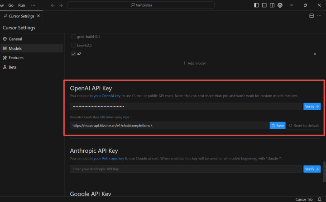The height and width of the screenshot is (202, 326).
Task: Uncheck the u2 model checkbox
Action: coord(73,54)
